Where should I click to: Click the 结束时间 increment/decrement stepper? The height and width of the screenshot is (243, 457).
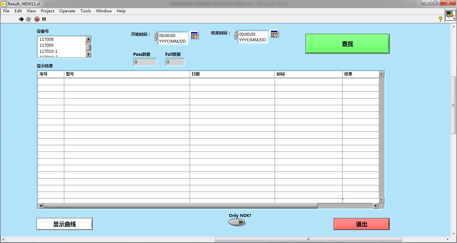tap(236, 35)
